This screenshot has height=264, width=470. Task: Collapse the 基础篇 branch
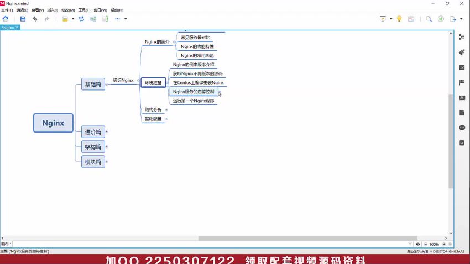click(107, 85)
